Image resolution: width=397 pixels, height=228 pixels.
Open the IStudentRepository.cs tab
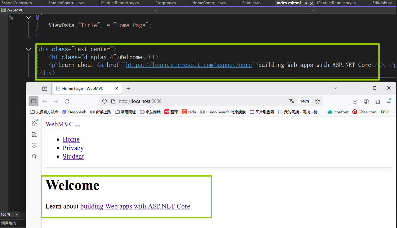click(337, 3)
